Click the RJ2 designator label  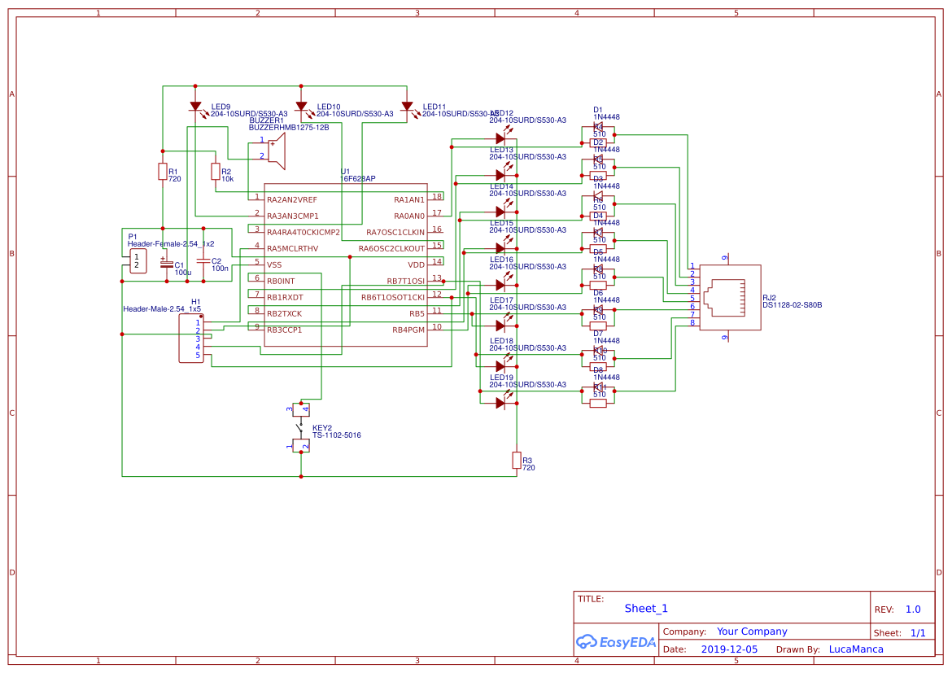coord(769,298)
